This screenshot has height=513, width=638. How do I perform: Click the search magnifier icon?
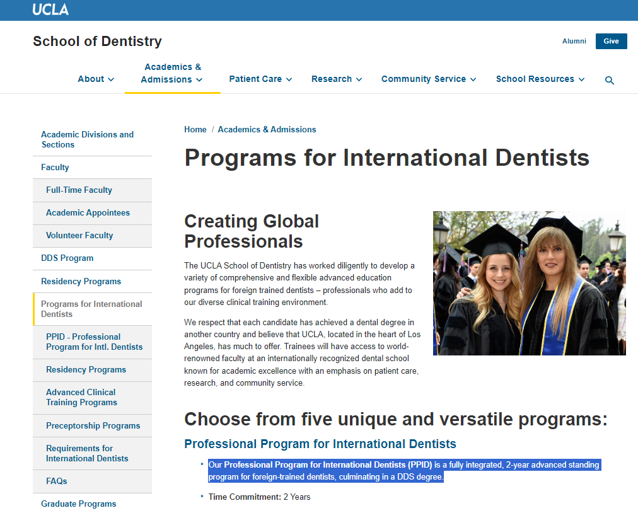coord(609,80)
